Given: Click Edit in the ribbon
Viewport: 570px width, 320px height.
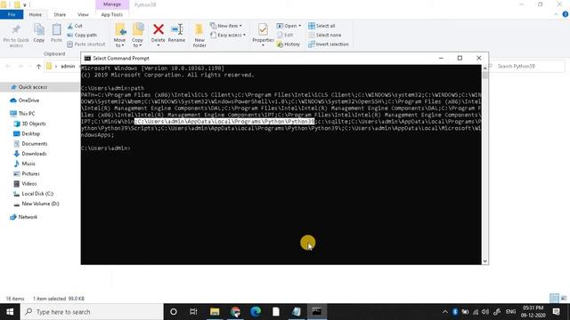Looking at the screenshot, I should coord(285,35).
